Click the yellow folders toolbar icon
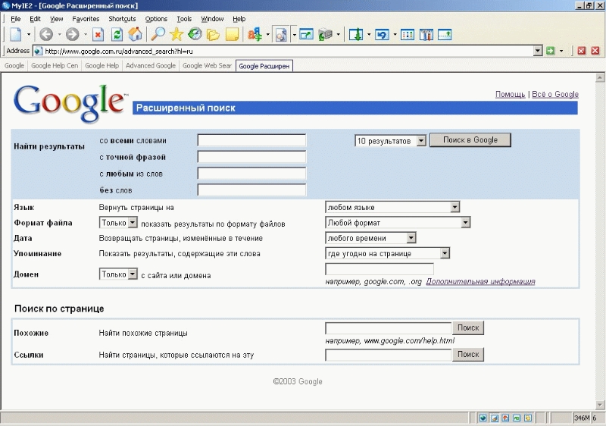Image resolution: width=606 pixels, height=426 pixels. (213, 34)
